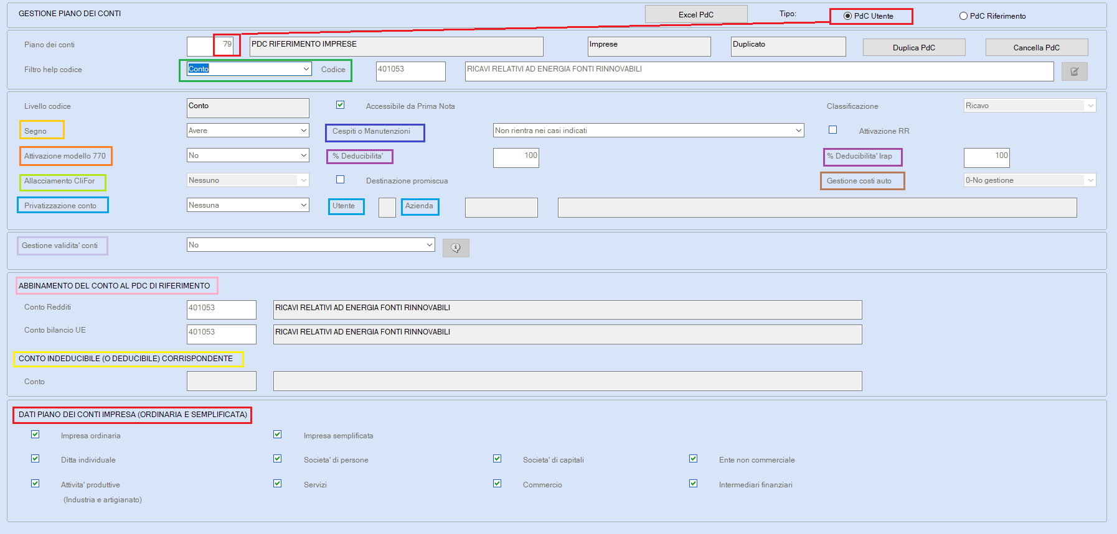Toggle the Commercio checkbox
This screenshot has width=1117, height=534.
point(497,484)
